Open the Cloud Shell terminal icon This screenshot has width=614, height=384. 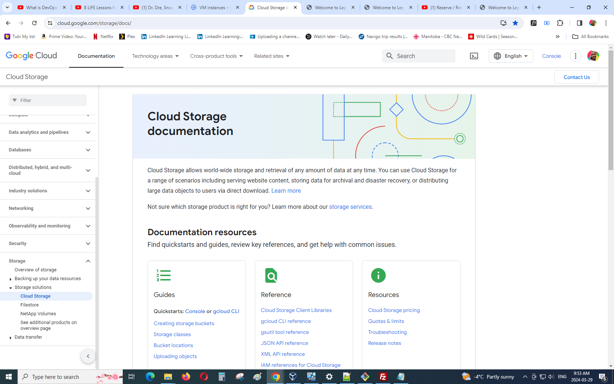[474, 56]
